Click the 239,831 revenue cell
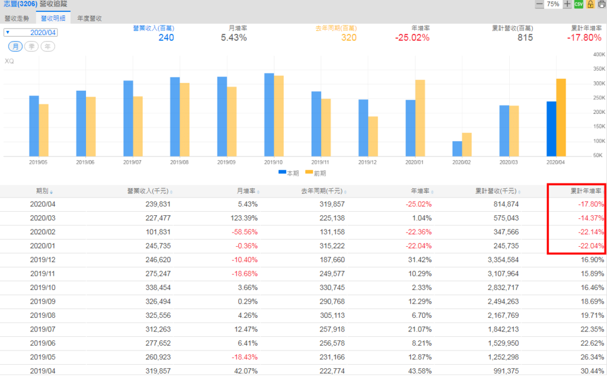This screenshot has height=376, width=607. tap(158, 204)
